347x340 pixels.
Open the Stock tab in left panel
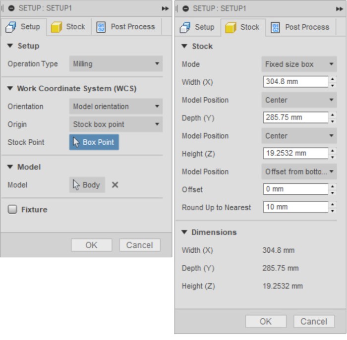[68, 27]
